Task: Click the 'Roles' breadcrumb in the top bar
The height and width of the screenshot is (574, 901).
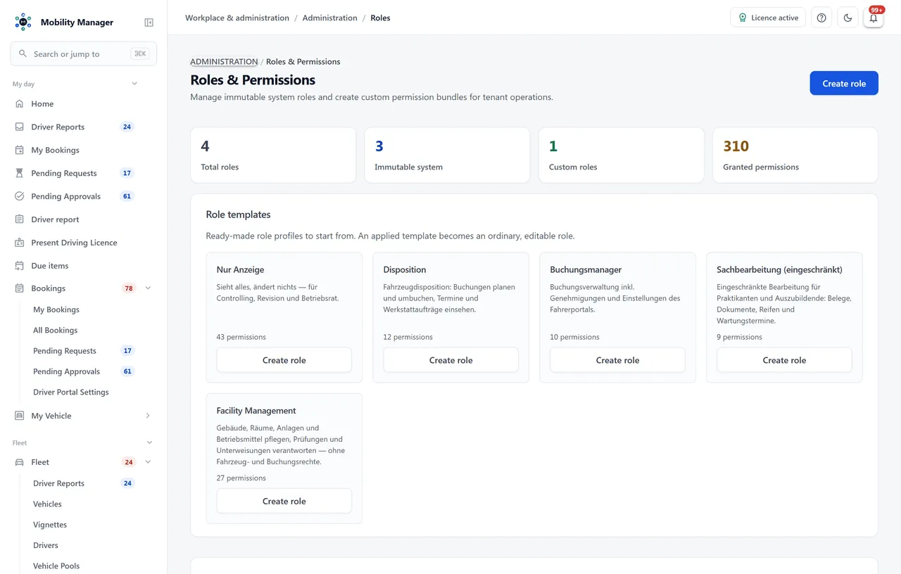Action: 380,18
